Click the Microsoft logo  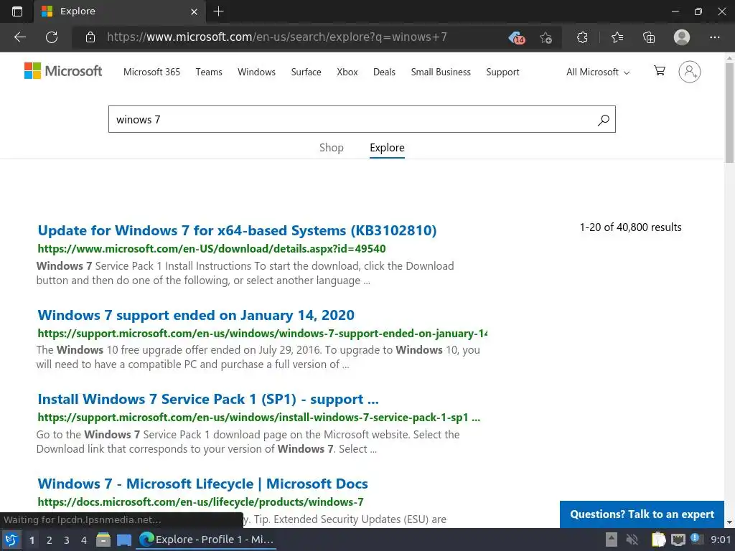pos(63,71)
